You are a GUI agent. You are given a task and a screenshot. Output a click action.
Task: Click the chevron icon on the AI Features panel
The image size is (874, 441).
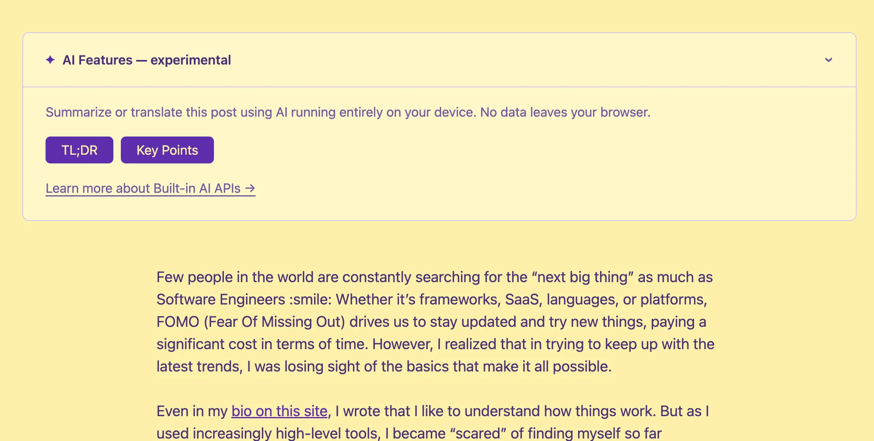(829, 60)
